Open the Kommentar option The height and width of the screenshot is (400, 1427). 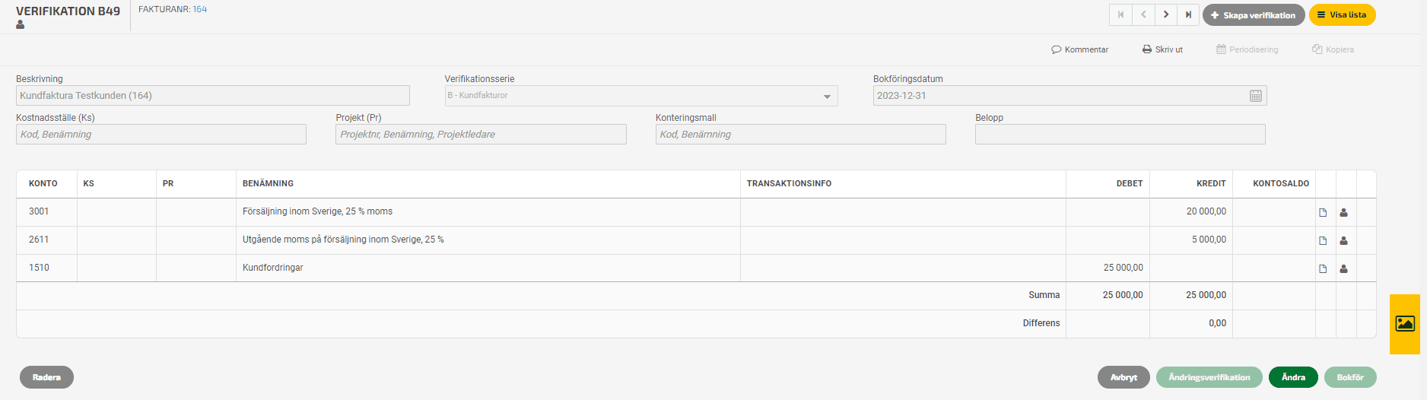pyautogui.click(x=1080, y=49)
